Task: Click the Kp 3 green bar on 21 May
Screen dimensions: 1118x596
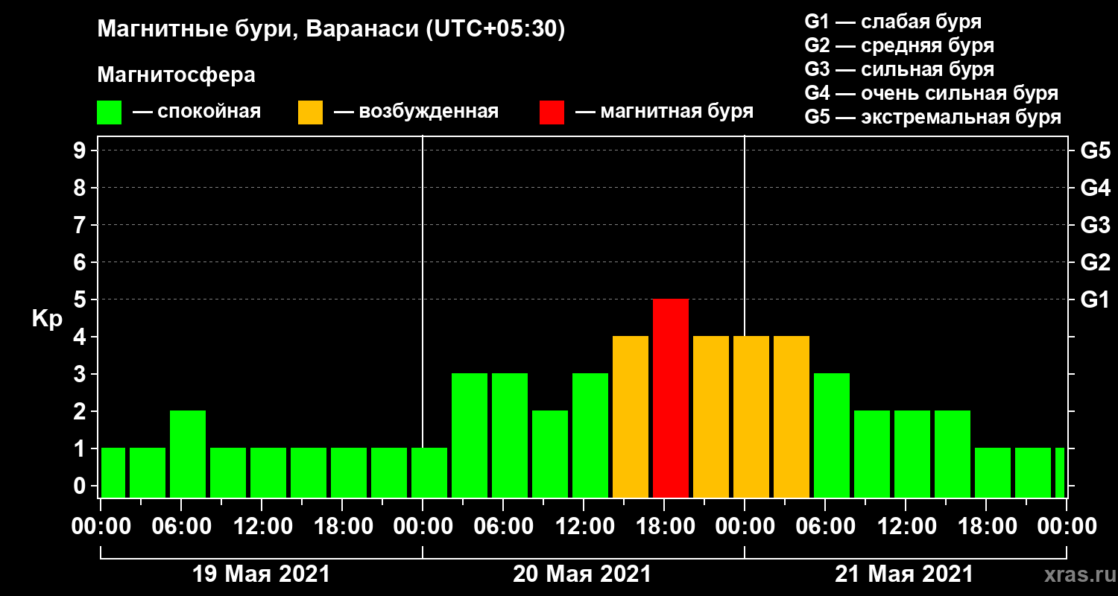Action: (832, 436)
